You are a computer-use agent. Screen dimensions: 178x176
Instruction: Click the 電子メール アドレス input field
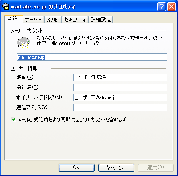(x=120, y=97)
